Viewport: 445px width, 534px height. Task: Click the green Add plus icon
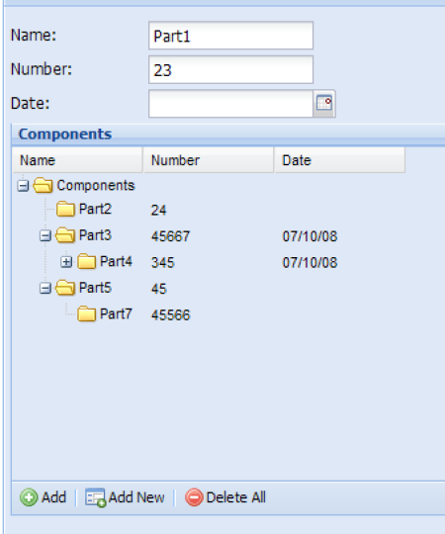coord(29,497)
